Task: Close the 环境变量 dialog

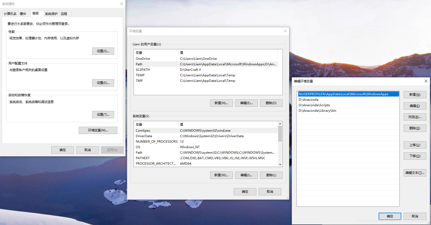Action: [285, 31]
